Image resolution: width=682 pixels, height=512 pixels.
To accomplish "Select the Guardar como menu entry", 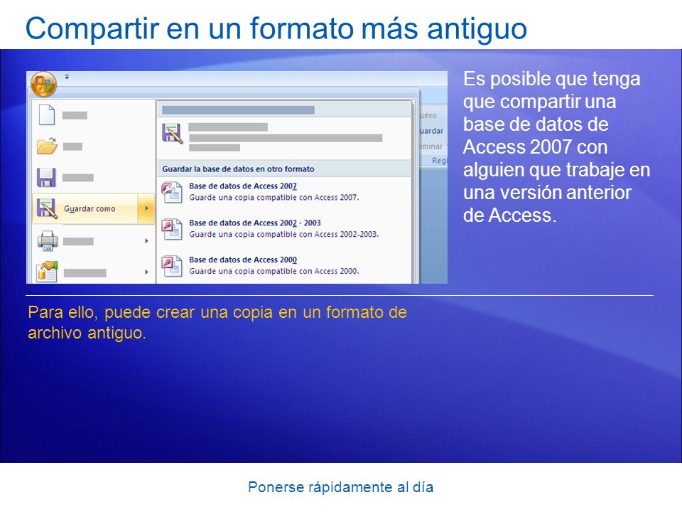I will click(93, 208).
